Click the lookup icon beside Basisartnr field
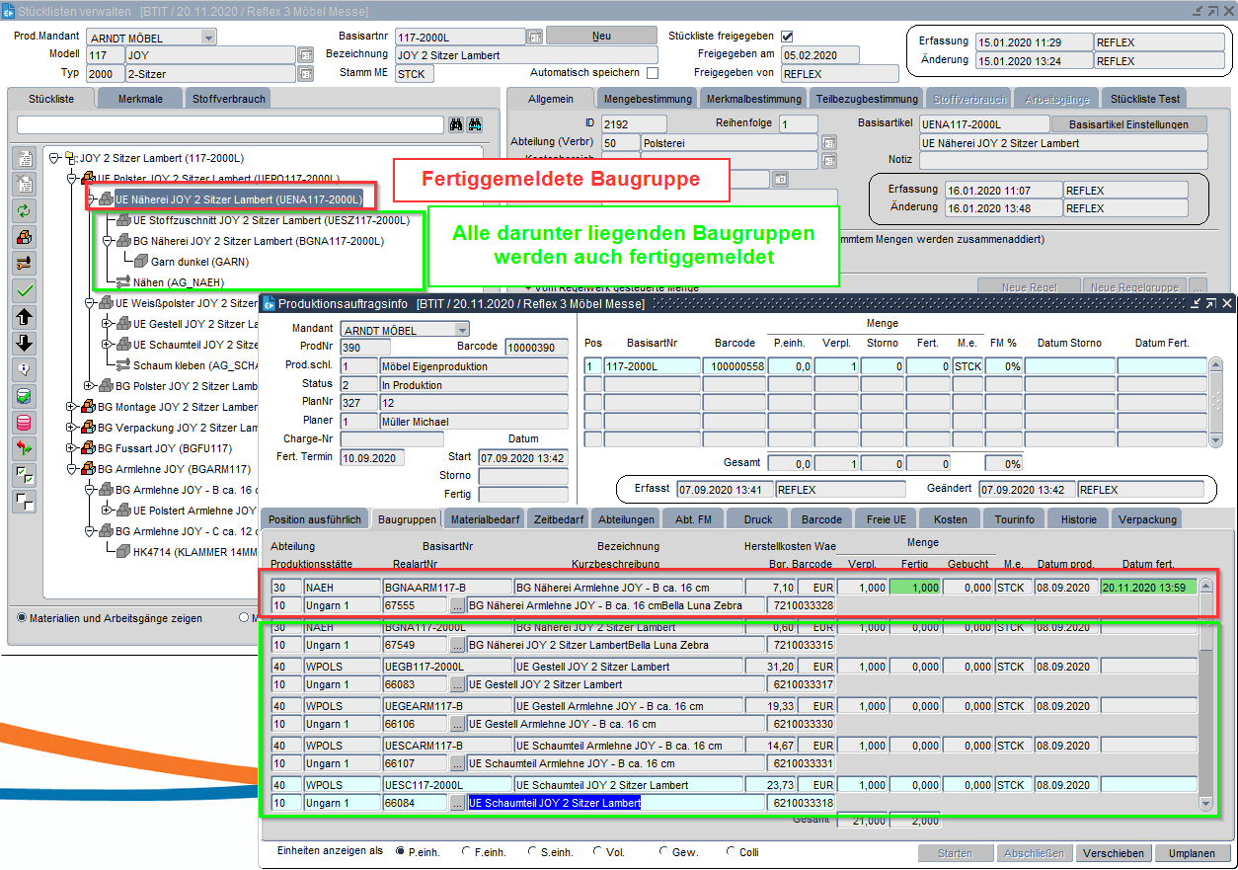 pos(535,37)
